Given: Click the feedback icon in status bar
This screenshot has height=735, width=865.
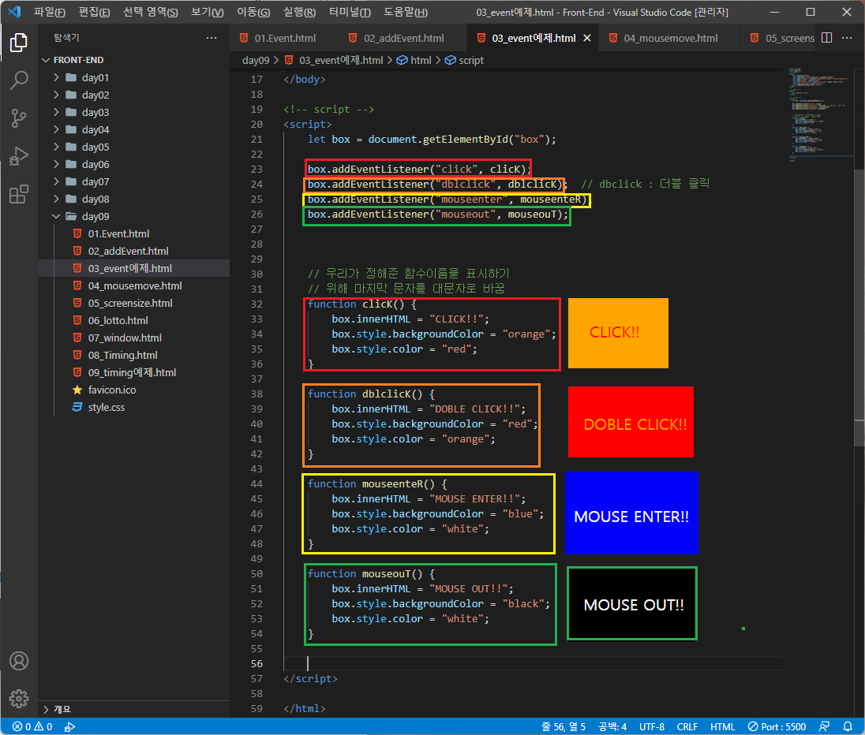Looking at the screenshot, I should (x=824, y=727).
